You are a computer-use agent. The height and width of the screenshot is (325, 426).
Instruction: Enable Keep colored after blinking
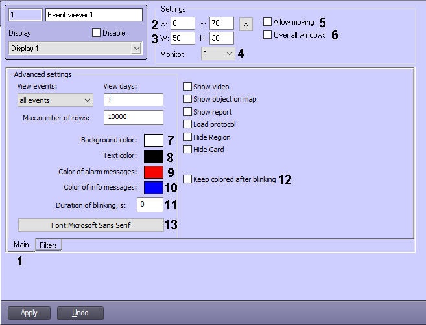tap(187, 179)
